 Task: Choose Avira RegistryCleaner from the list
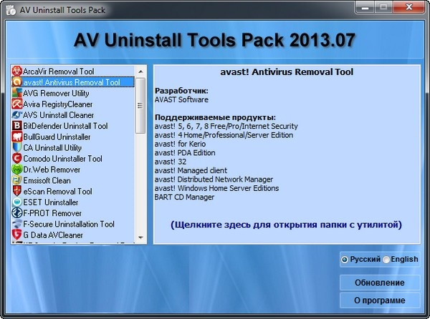tap(72, 104)
